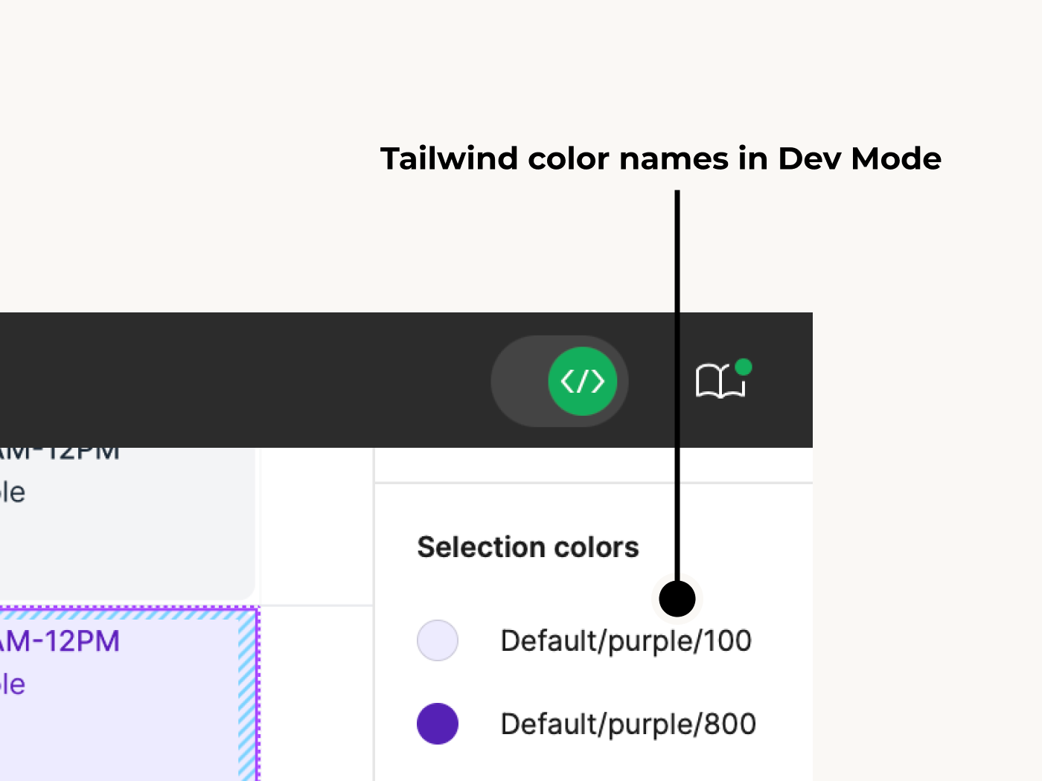Click the gray "le" text in upper card
Screen dimensions: 1042x781
coord(13,492)
